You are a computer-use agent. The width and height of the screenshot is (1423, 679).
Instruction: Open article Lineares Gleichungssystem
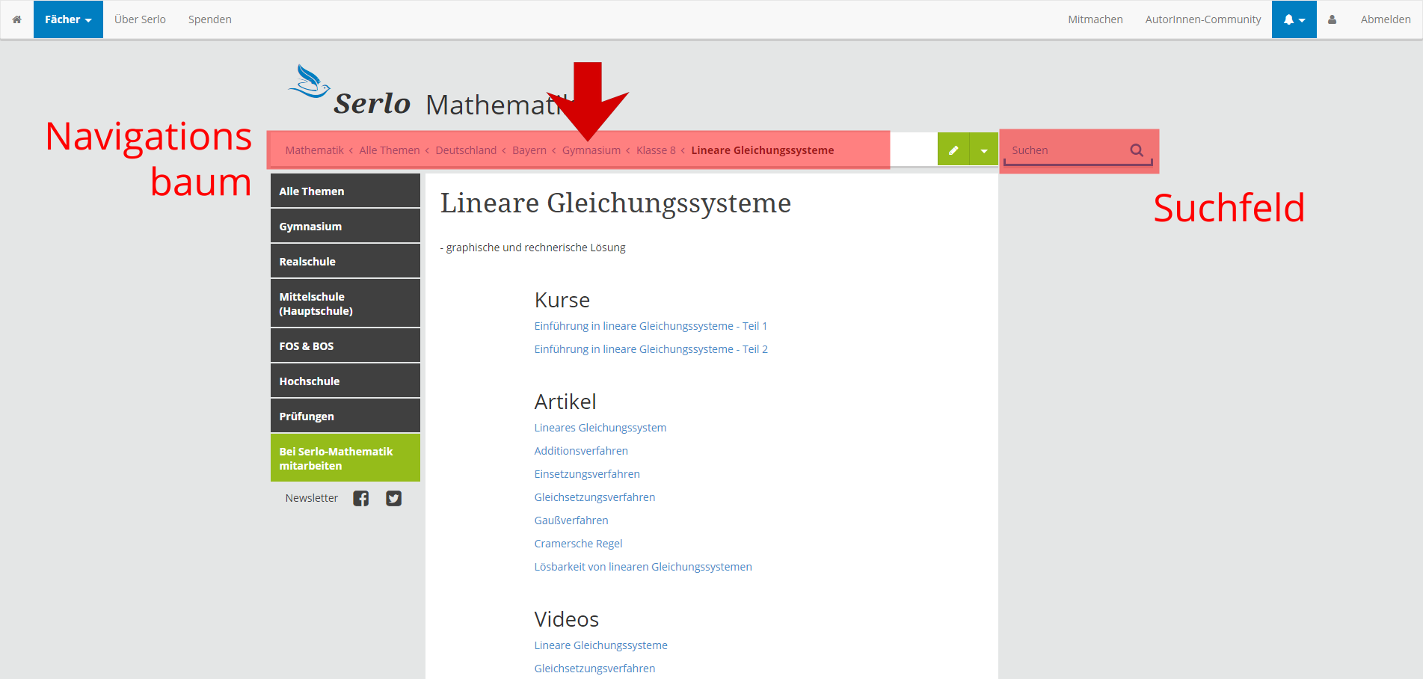coord(600,428)
